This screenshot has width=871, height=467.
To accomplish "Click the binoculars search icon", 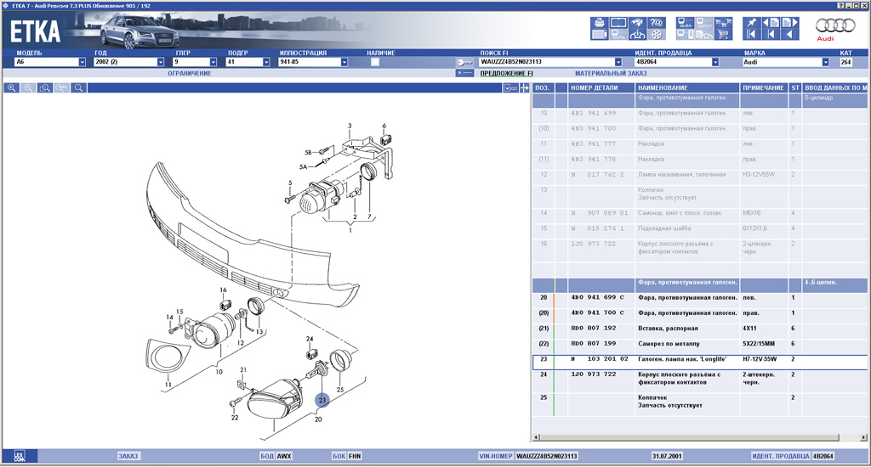I will point(638,23).
